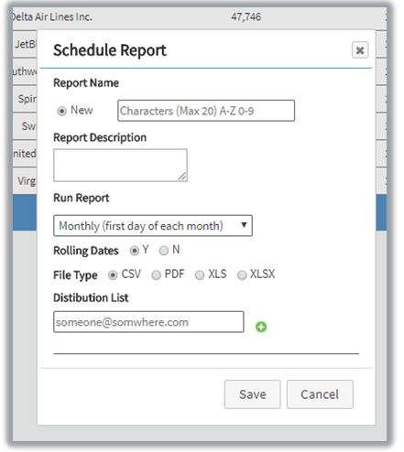Screen dimensions: 404x452
Task: Choose XLSX file type
Action: pos(242,275)
